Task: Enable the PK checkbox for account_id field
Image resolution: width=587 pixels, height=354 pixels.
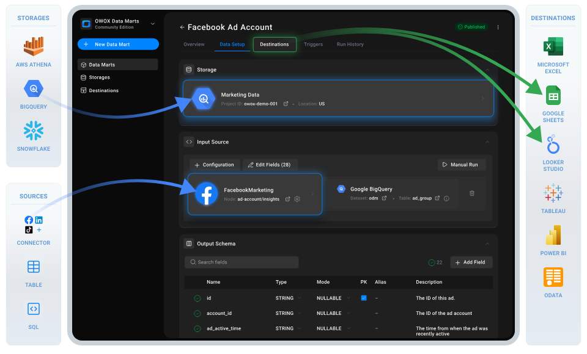Action: click(364, 313)
